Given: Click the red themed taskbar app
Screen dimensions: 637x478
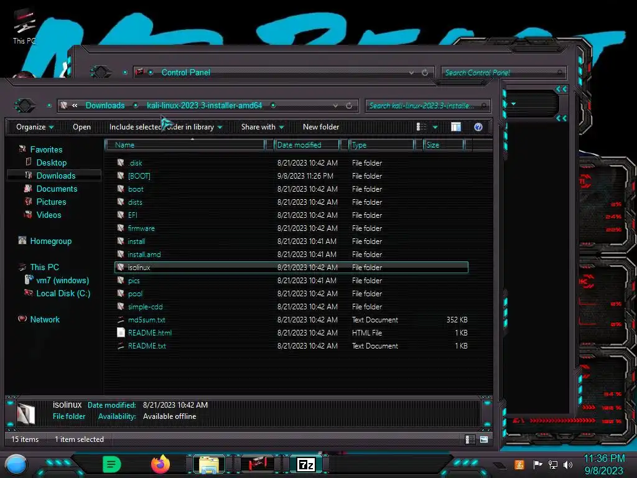Looking at the screenshot, I should pos(258,464).
